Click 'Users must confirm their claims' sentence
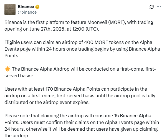Screen dimensions: 162x139 pyautogui.click(x=55, y=122)
